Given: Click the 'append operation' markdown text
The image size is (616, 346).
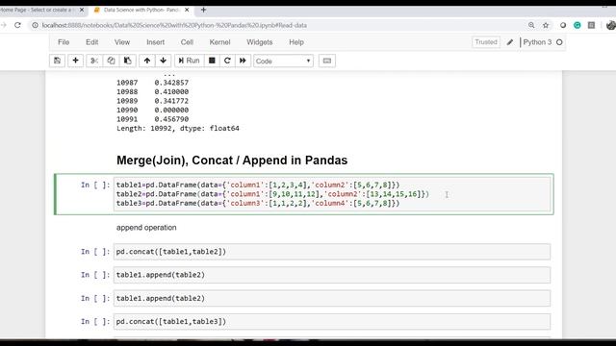Looking at the screenshot, I should click(146, 228).
